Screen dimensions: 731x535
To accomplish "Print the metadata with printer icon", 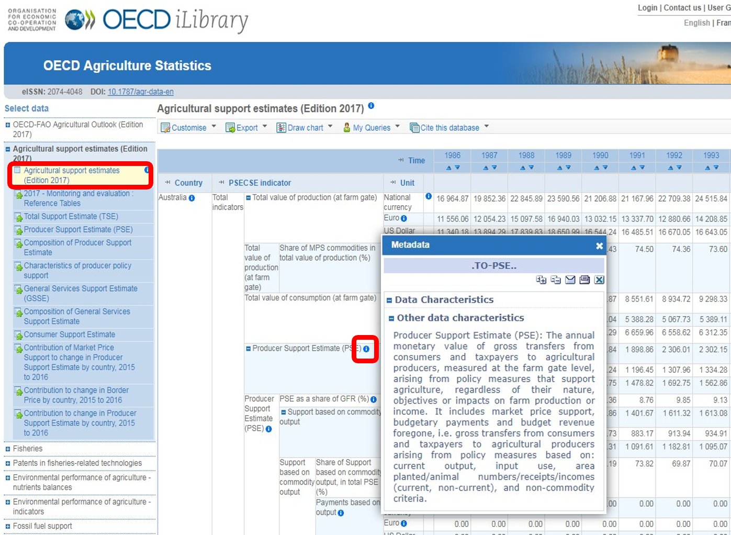I will [584, 280].
